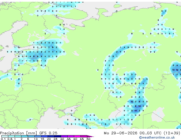Screen dimensions: 181x140
Task: Click the '00..03 UTC' time label
Action: (x=150, y=133)
